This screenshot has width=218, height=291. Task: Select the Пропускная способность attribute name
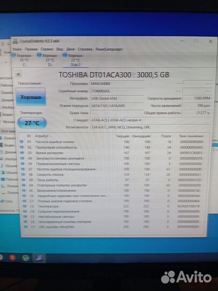point(56,147)
